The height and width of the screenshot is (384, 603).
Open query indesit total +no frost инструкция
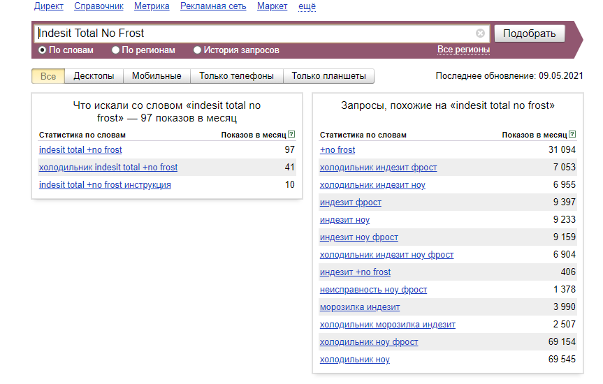point(105,185)
